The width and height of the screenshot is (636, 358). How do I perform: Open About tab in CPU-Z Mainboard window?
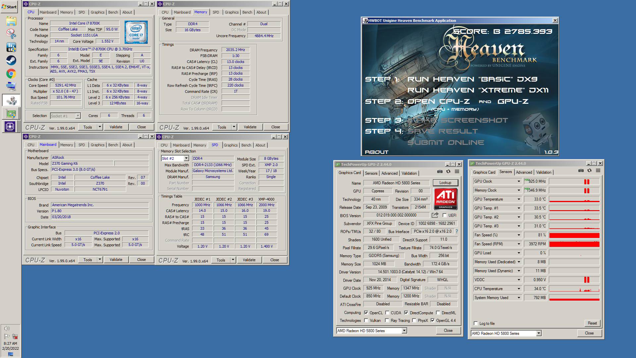pyautogui.click(x=127, y=145)
